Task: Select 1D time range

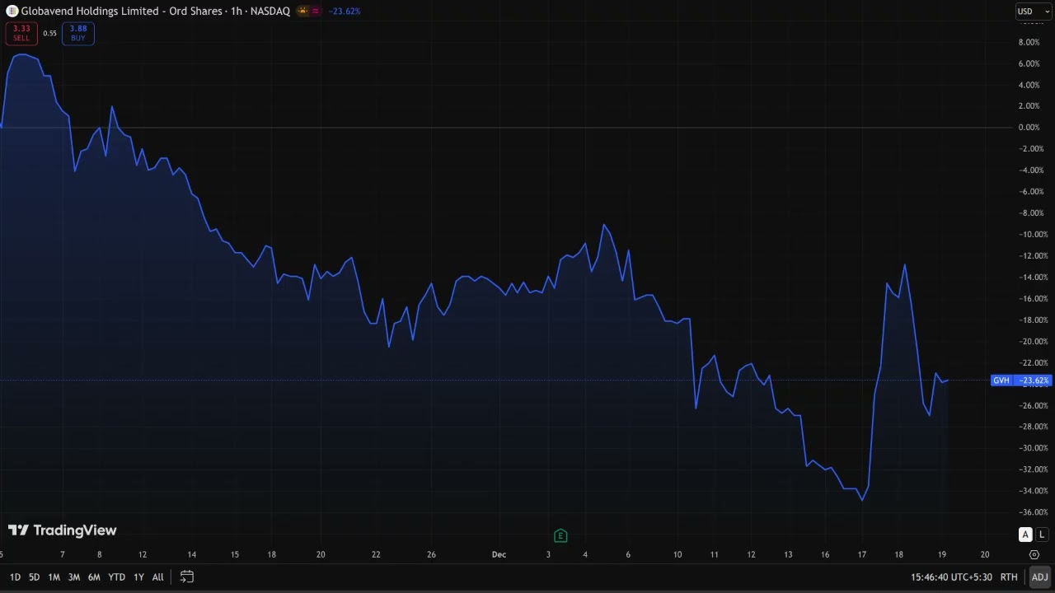Action: (15, 577)
